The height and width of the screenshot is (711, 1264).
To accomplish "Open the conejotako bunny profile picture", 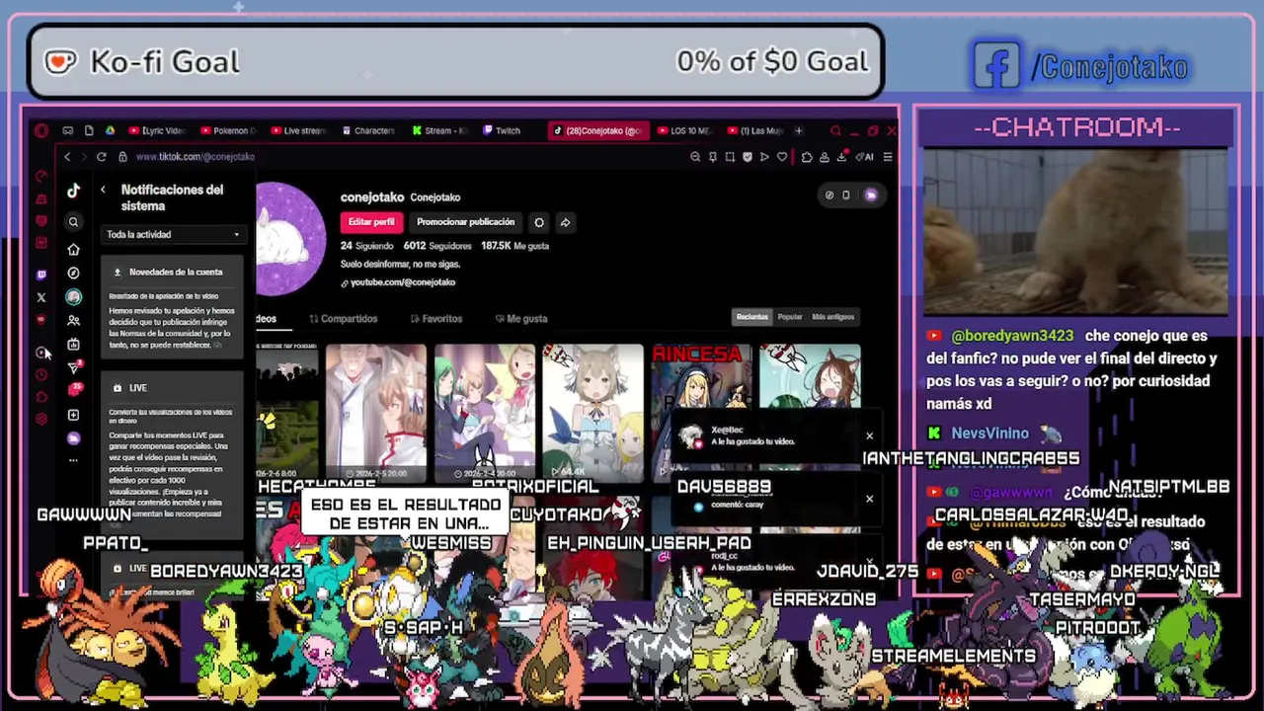I will (290, 239).
